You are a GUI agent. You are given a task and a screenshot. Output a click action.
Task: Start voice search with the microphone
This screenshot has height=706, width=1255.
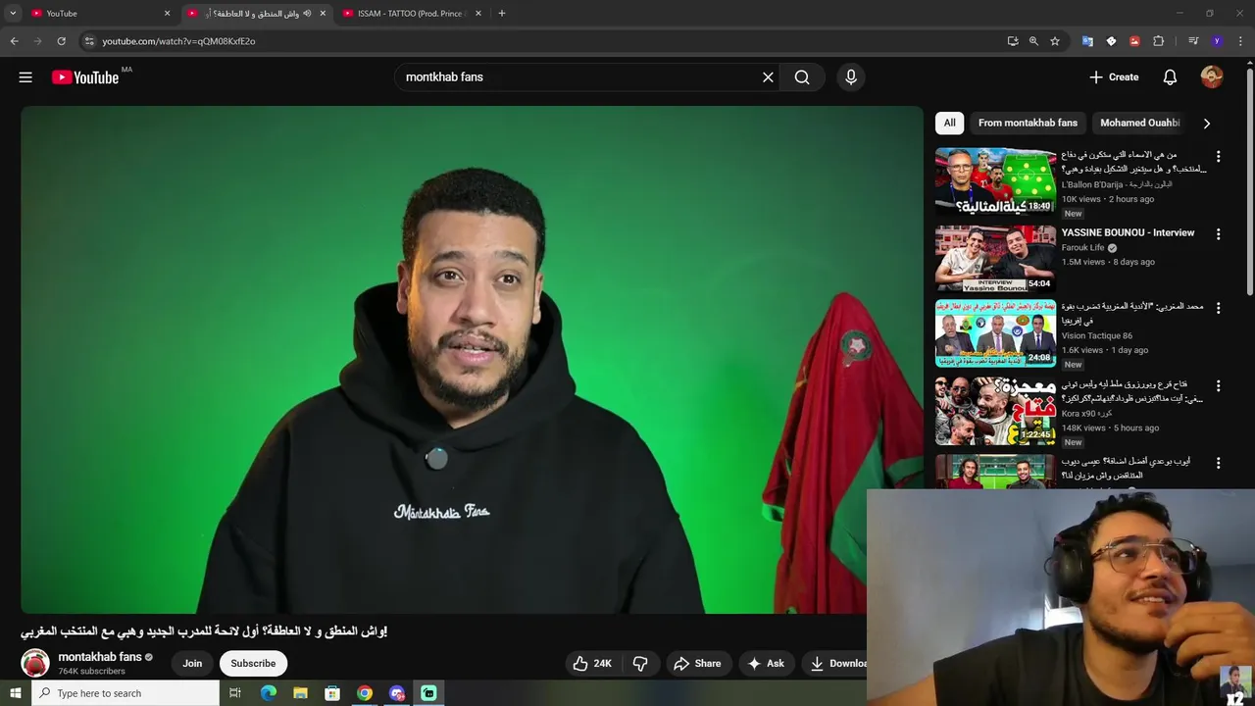point(851,76)
